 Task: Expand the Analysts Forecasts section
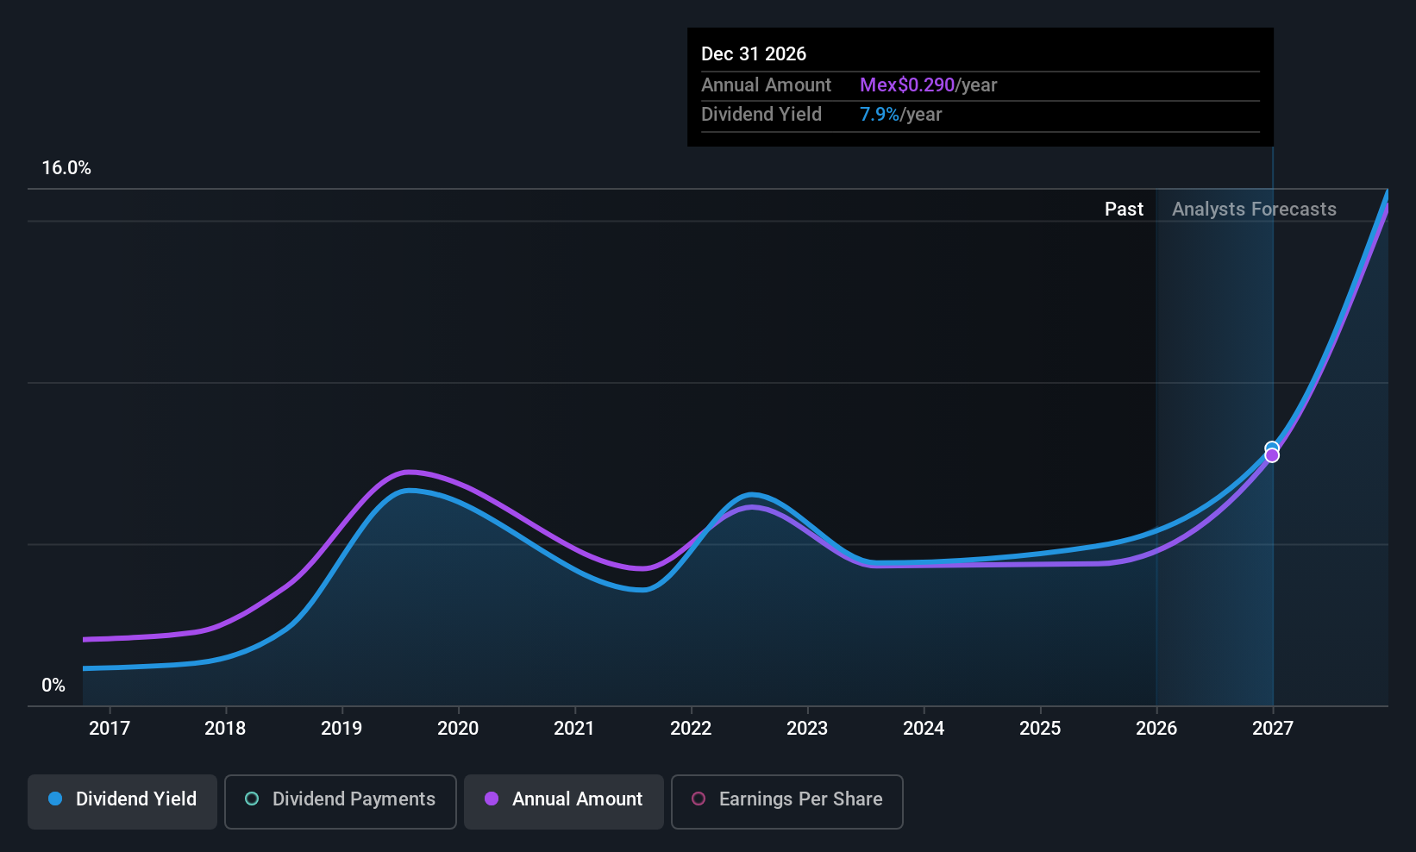pyautogui.click(x=1254, y=209)
